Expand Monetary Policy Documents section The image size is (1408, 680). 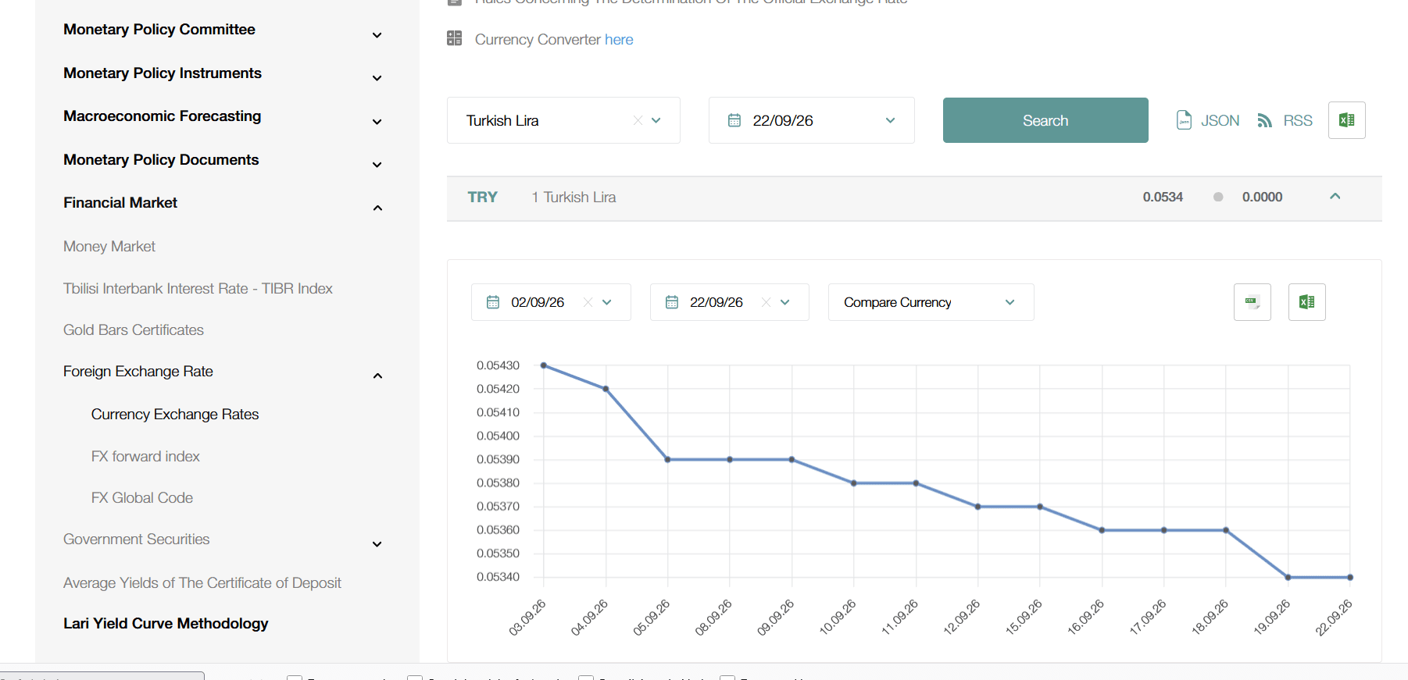click(377, 165)
